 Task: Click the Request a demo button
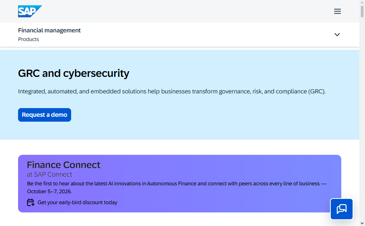(44, 115)
